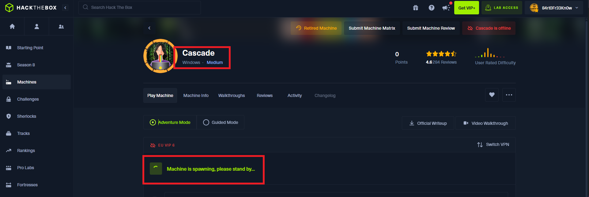The image size is (589, 197).
Task: Click the Hack The Box logo
Action: pyautogui.click(x=31, y=8)
